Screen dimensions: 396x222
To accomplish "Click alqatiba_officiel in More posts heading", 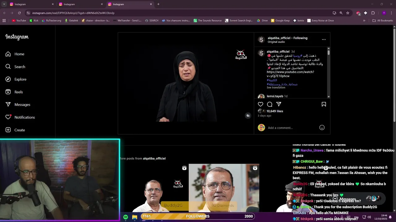I will coord(154,158).
